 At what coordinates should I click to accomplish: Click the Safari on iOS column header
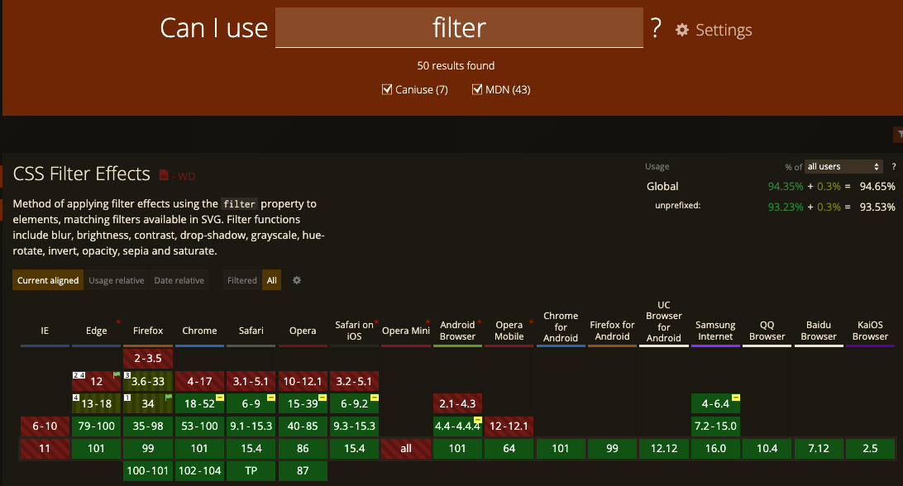pos(354,331)
